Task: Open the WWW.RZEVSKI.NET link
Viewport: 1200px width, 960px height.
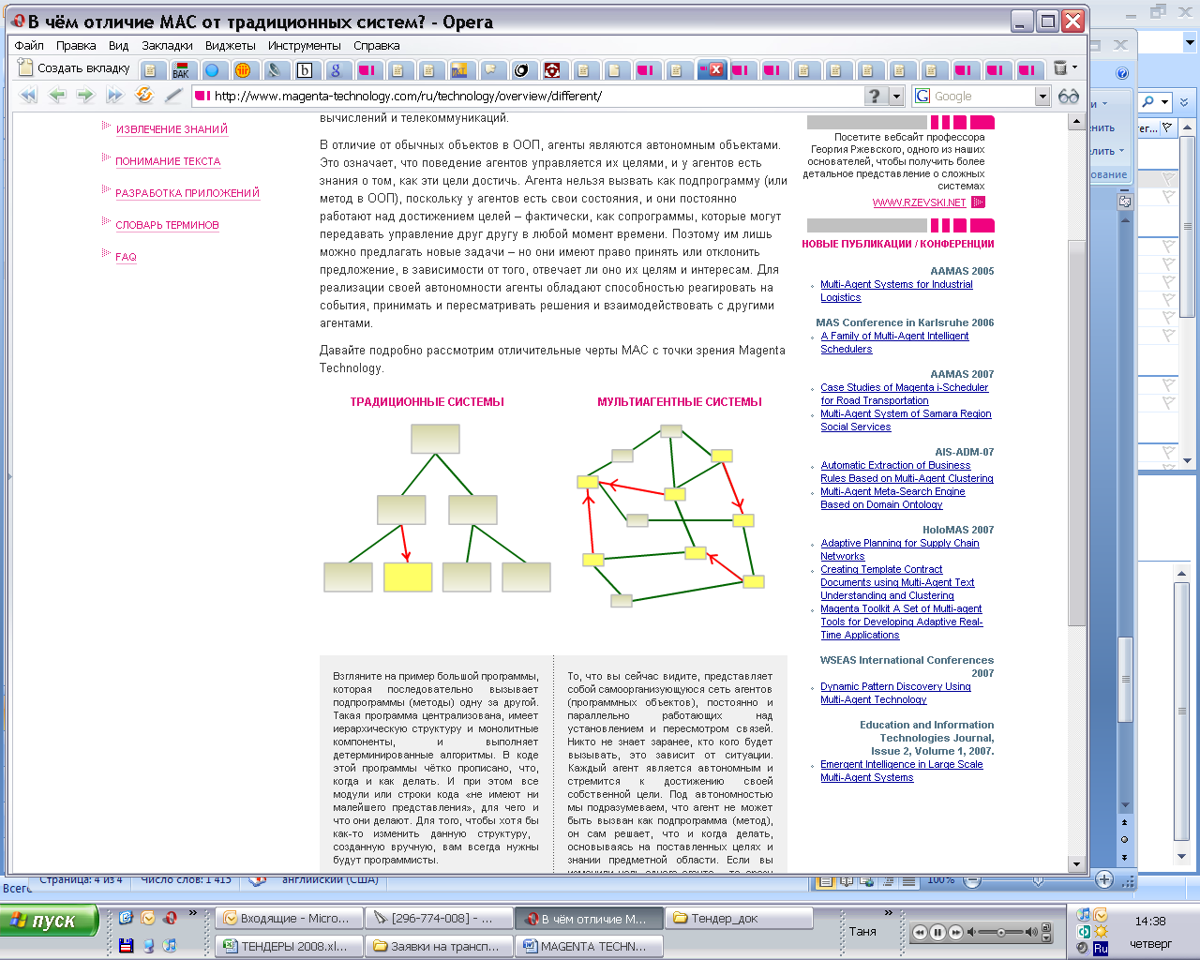Action: (919, 202)
